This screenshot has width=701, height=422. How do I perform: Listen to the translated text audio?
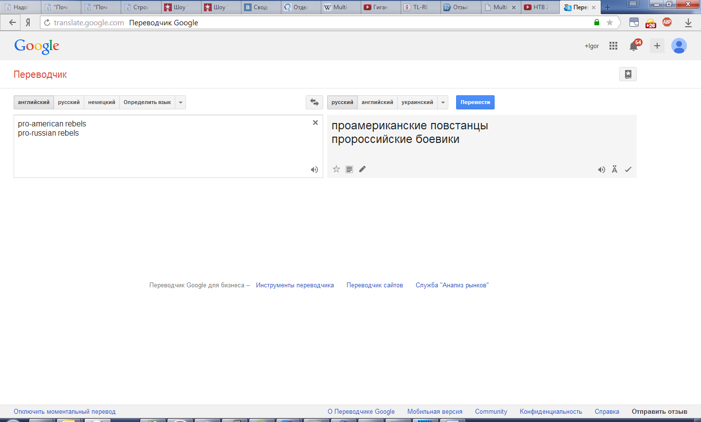(602, 170)
